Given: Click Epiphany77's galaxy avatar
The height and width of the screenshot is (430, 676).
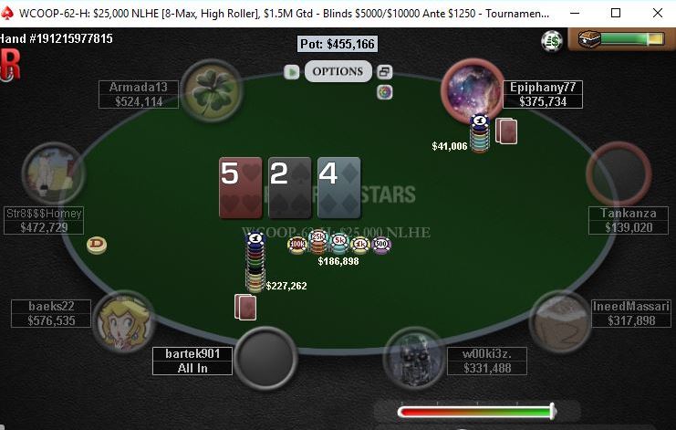Looking at the screenshot, I should (x=473, y=89).
